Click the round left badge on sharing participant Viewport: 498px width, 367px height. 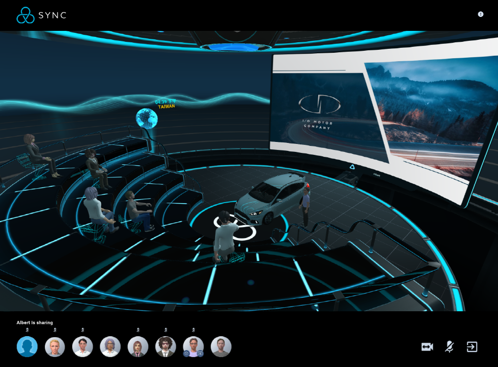coord(186,353)
